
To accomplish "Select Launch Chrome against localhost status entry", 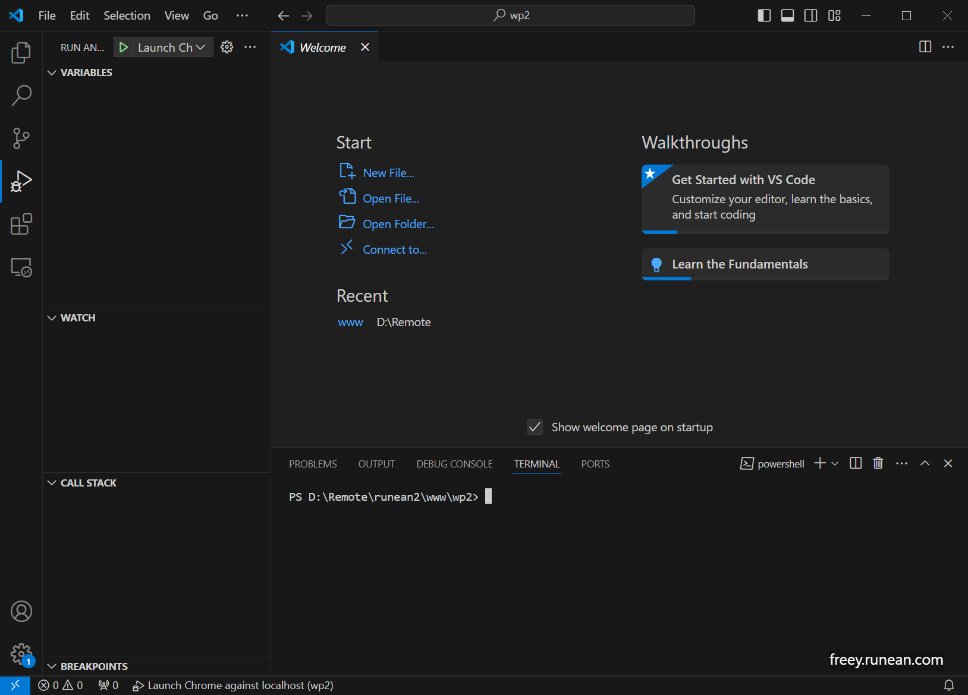I will point(233,685).
